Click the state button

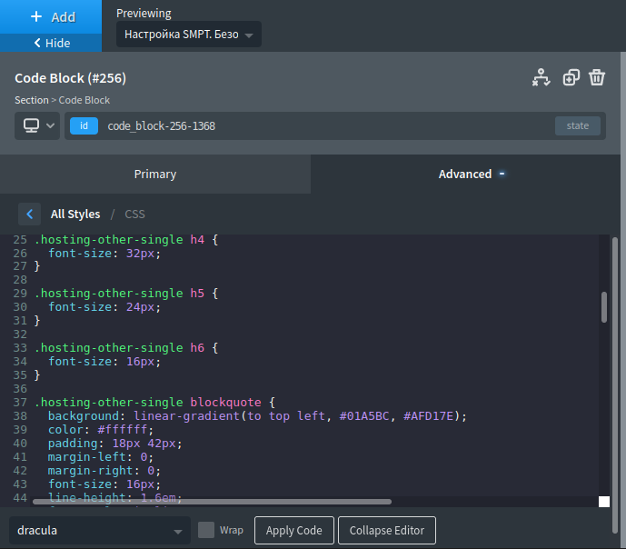(577, 125)
